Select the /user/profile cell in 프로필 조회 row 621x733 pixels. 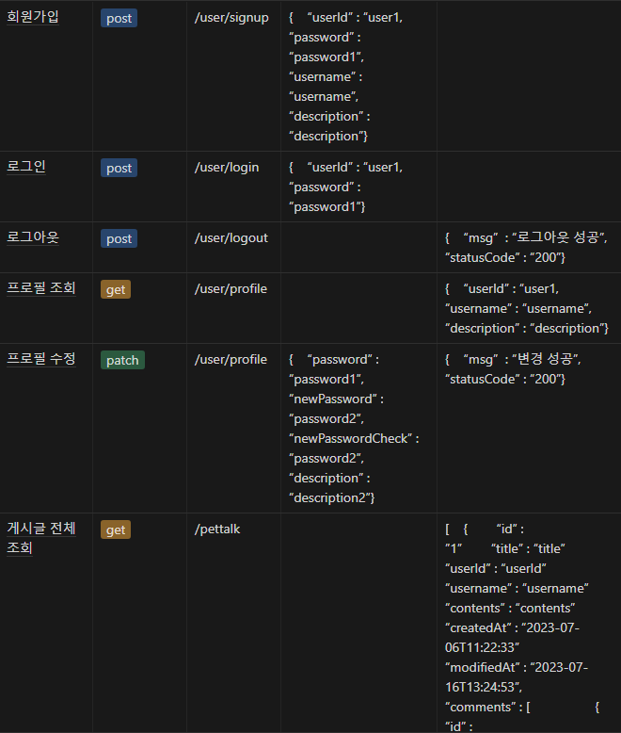(233, 308)
